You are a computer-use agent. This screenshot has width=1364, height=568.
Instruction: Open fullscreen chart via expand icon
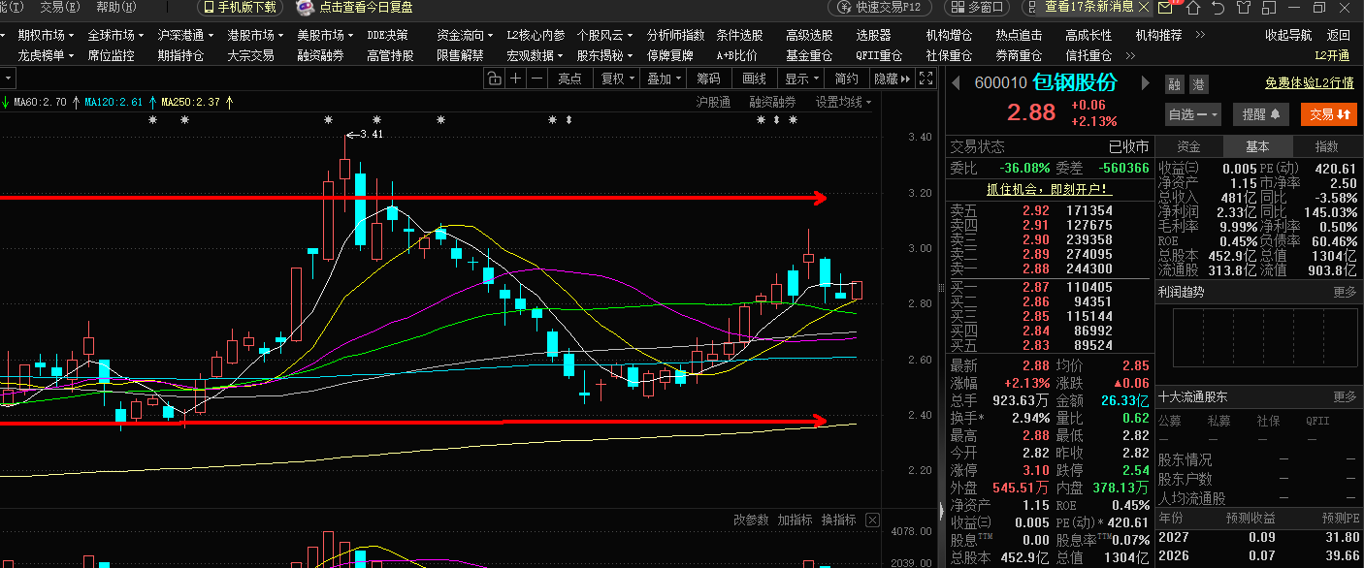tap(926, 79)
